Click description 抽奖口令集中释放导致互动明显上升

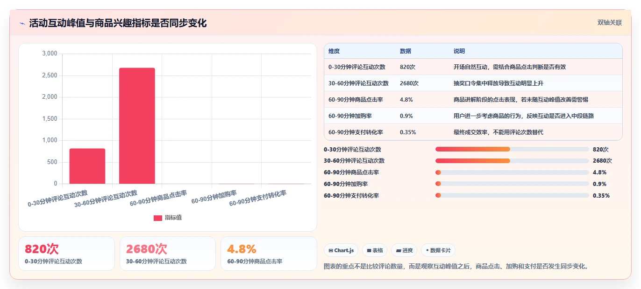point(499,83)
